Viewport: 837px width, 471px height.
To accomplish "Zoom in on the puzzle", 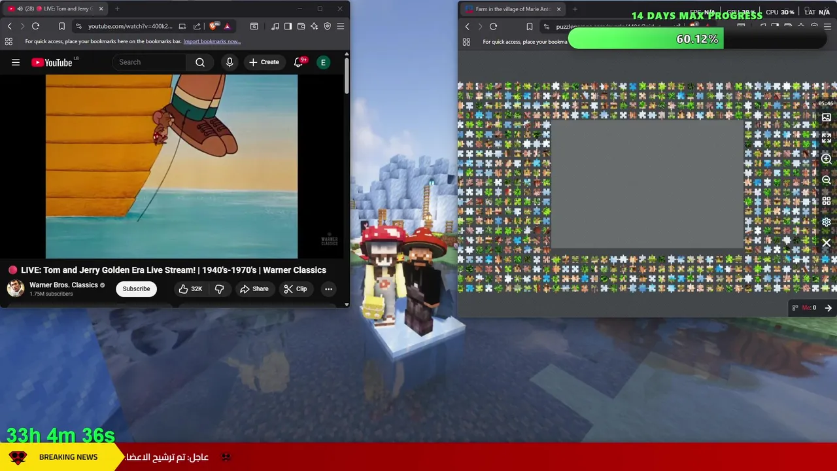I will [827, 159].
